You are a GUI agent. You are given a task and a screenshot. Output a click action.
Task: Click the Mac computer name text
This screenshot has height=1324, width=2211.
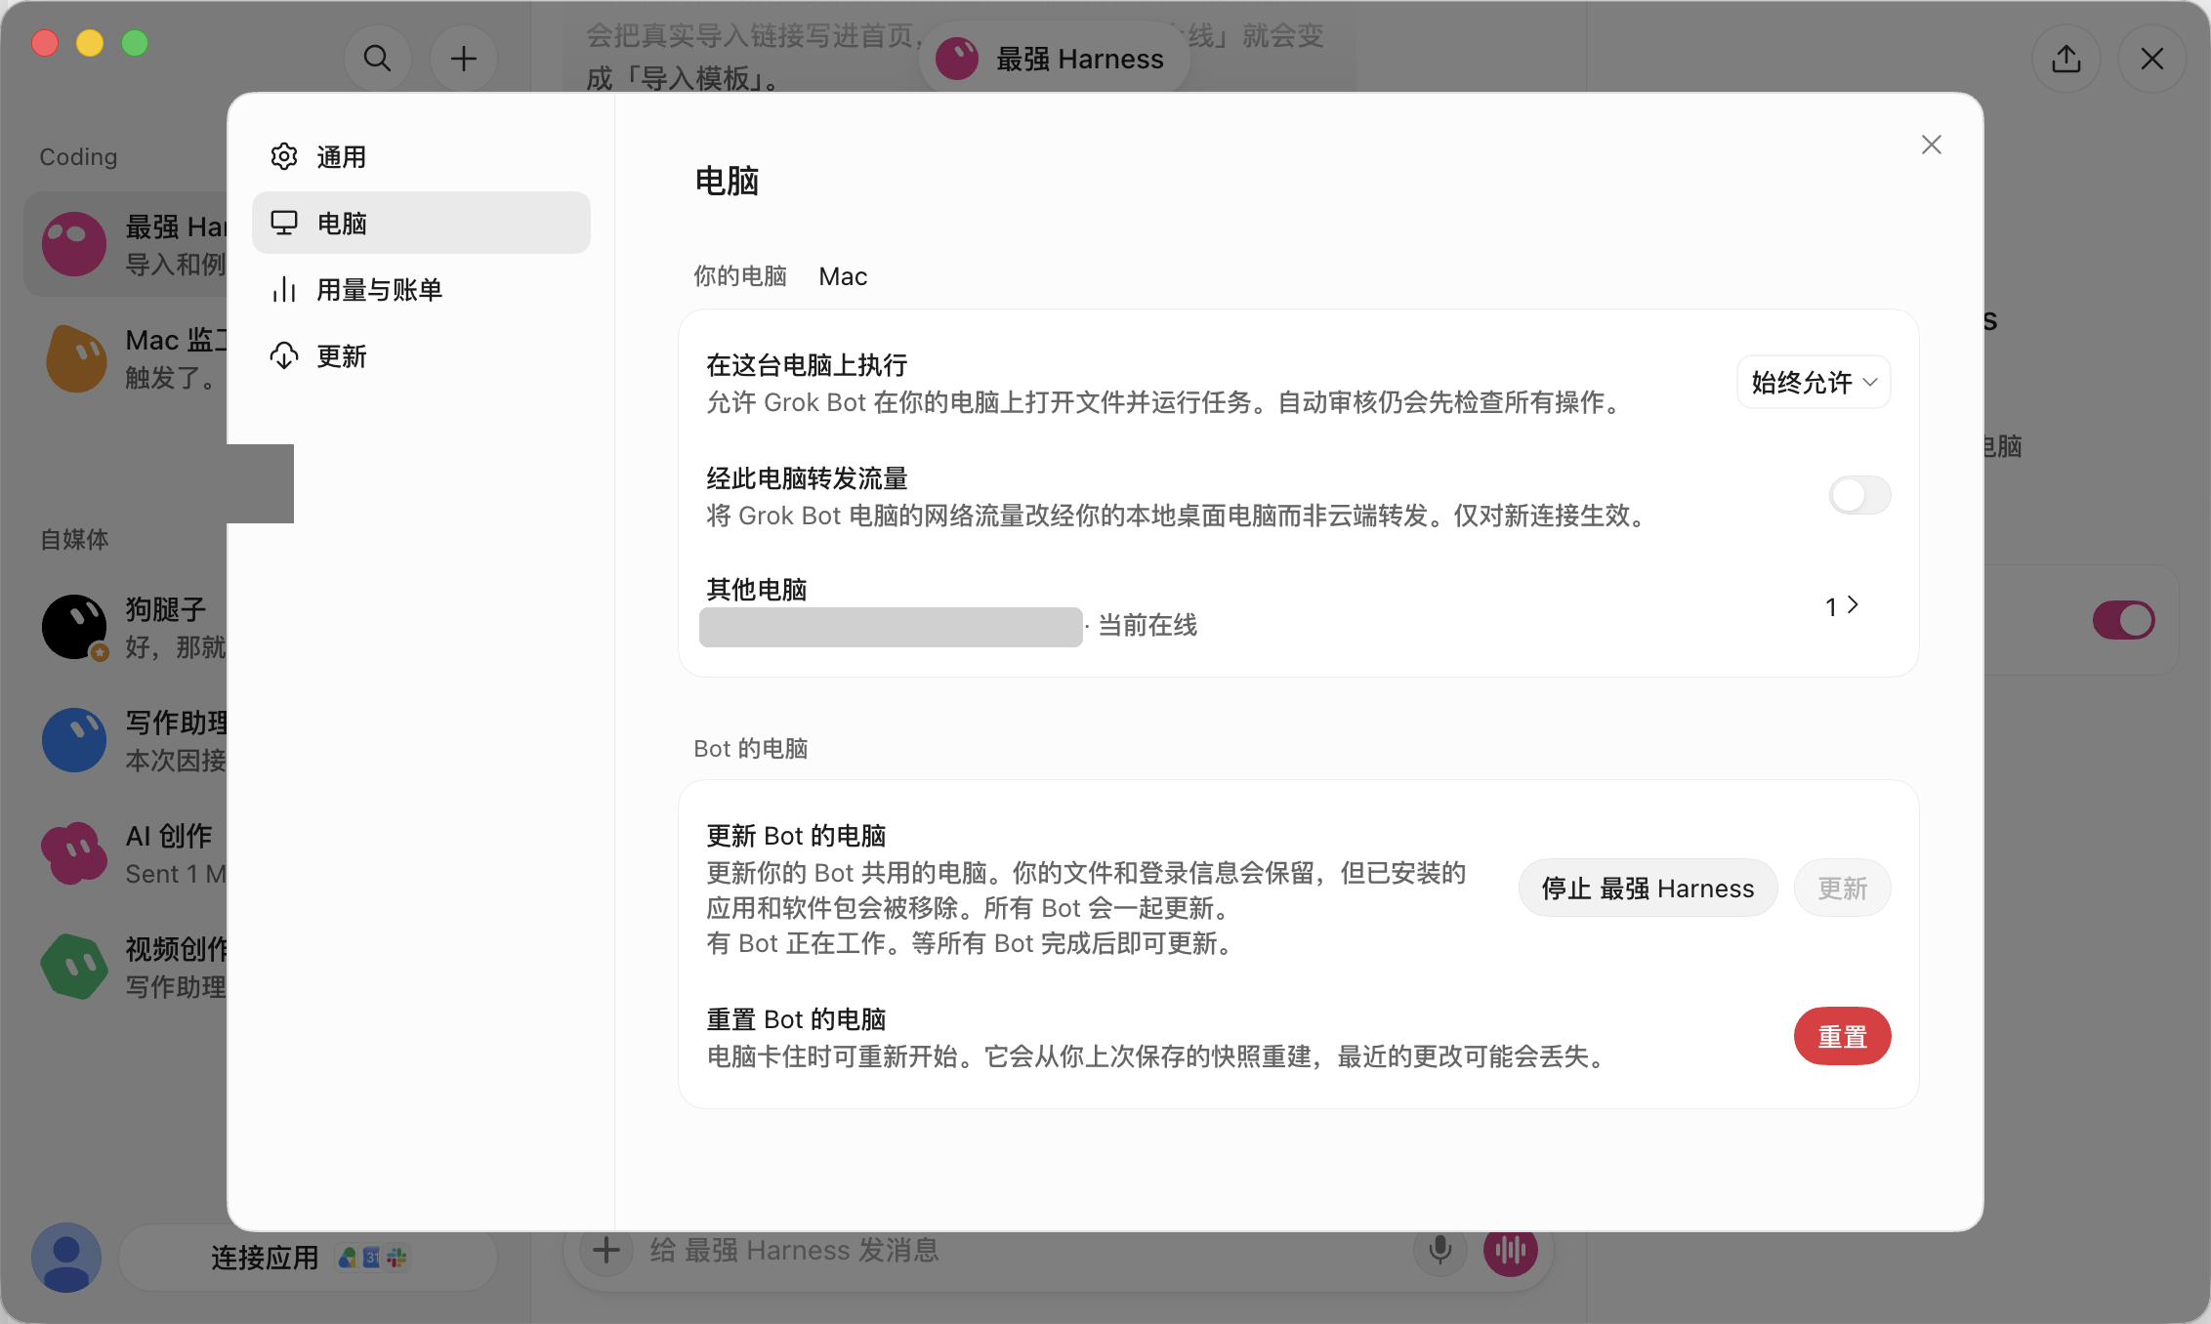(843, 276)
